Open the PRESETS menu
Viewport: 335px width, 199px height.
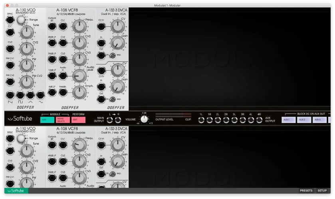pyautogui.click(x=306, y=191)
